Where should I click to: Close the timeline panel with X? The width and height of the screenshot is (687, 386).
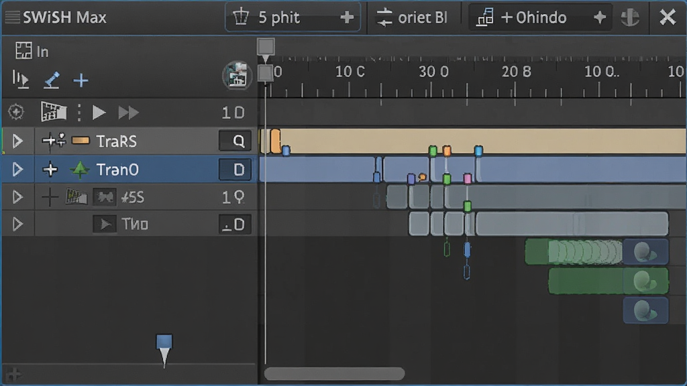tap(668, 17)
